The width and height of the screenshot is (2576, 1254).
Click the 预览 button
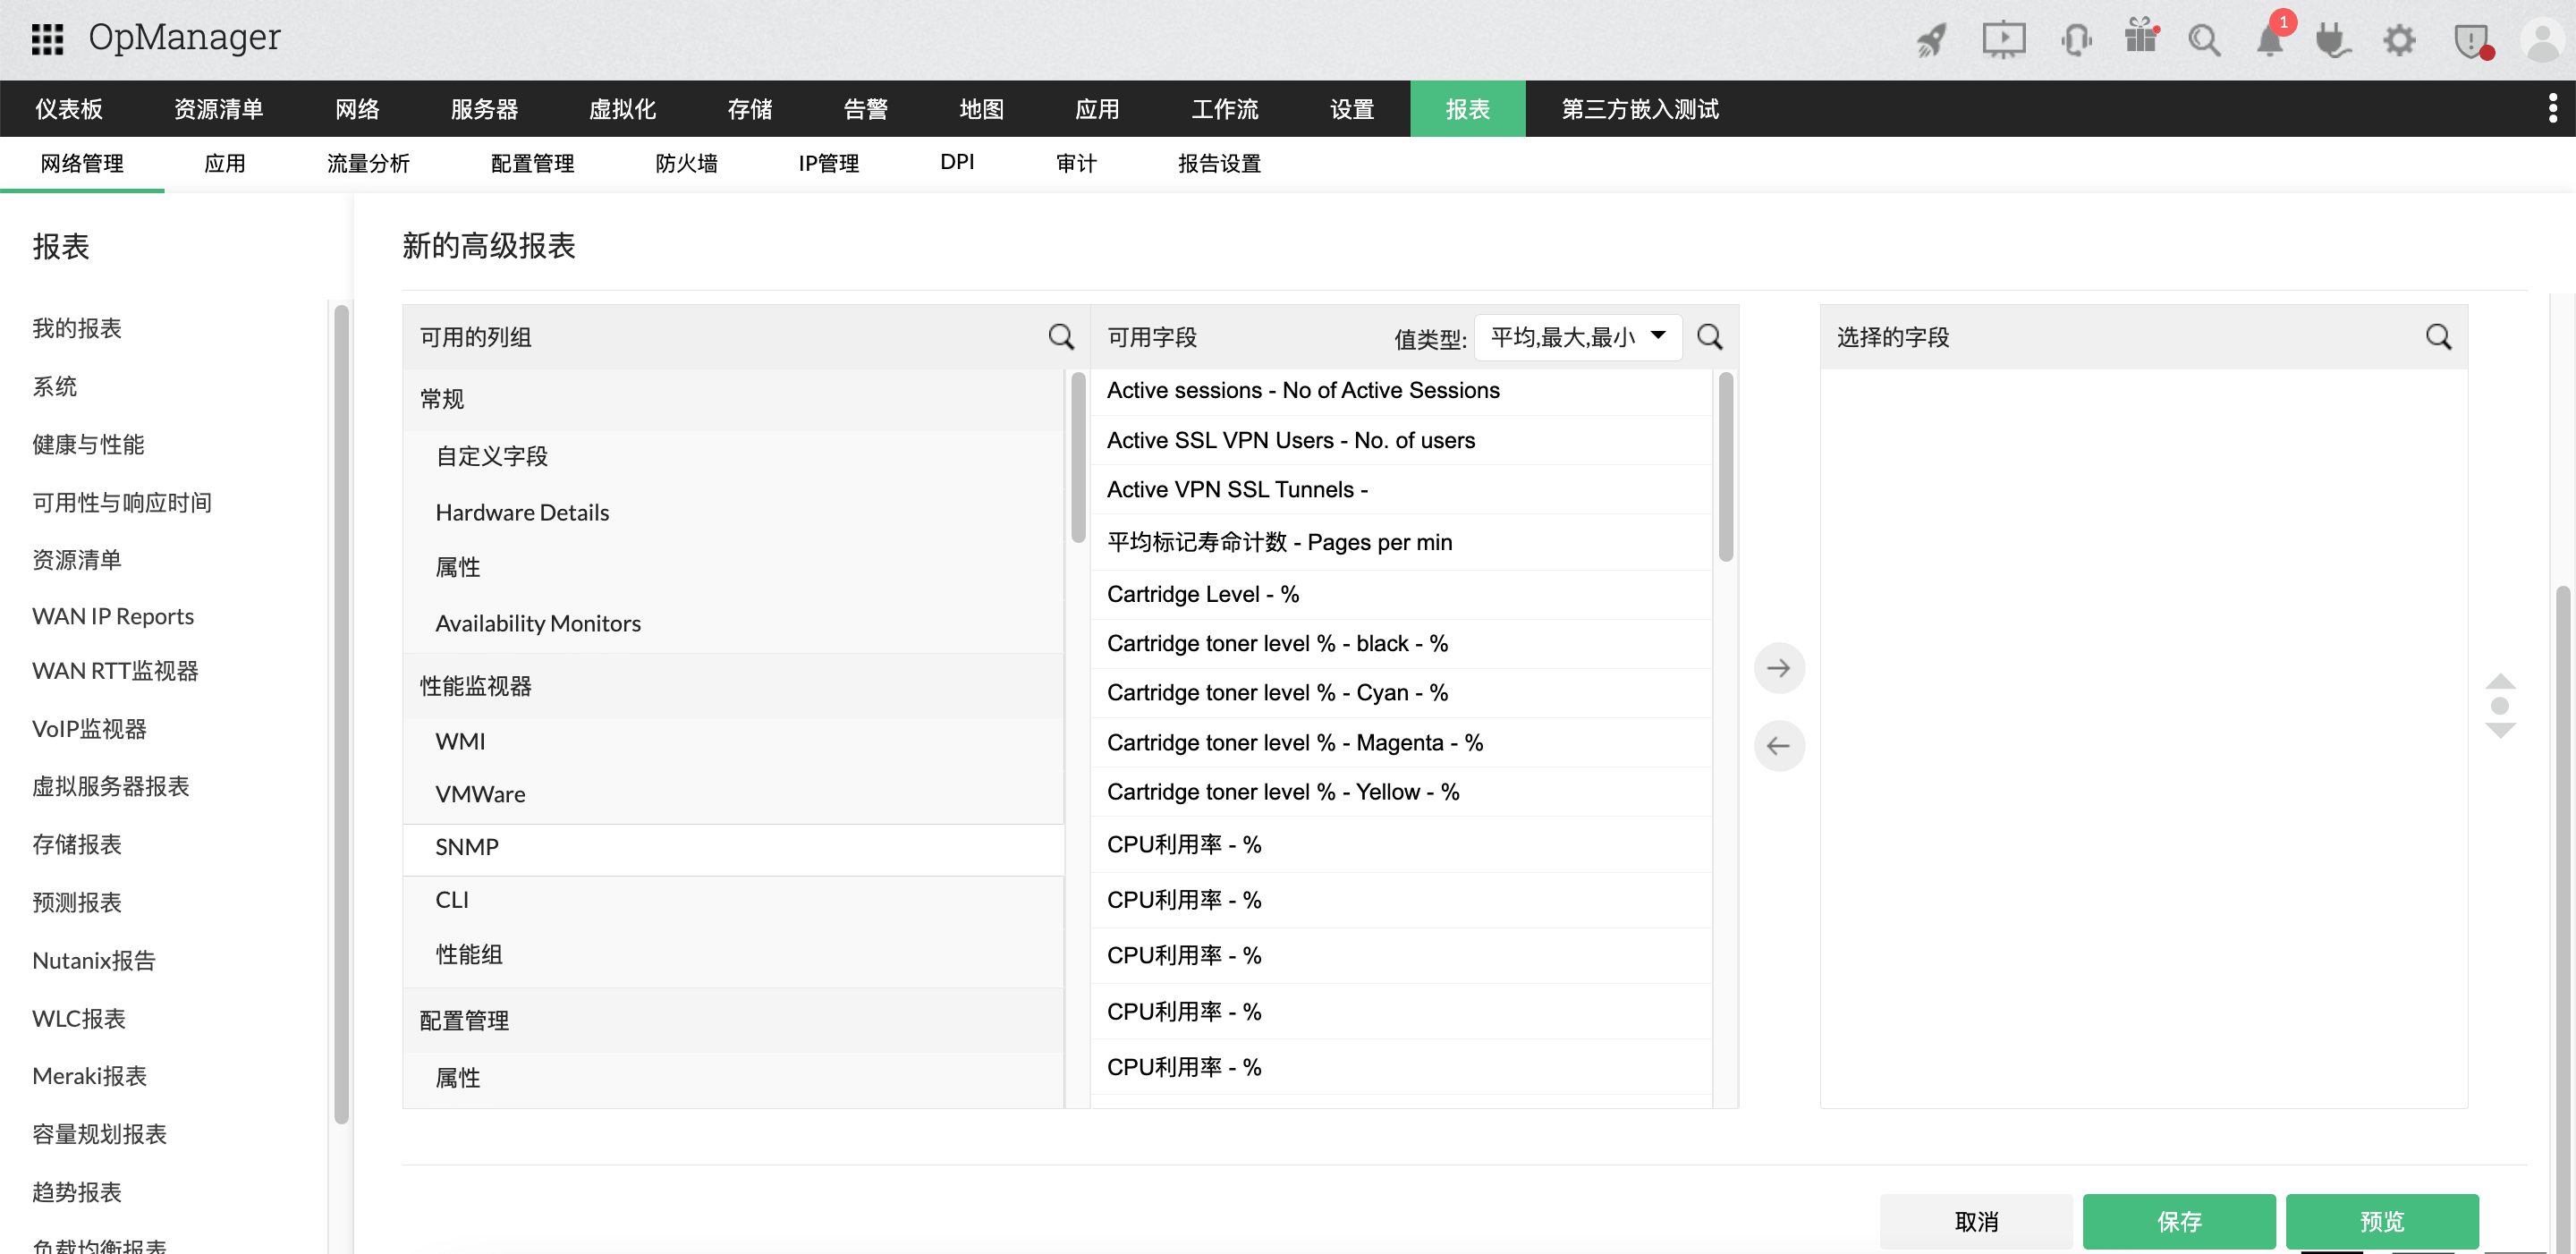pyautogui.click(x=2383, y=1221)
